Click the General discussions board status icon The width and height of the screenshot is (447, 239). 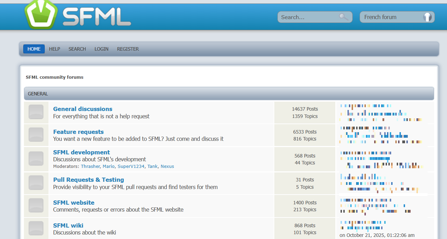tap(36, 112)
